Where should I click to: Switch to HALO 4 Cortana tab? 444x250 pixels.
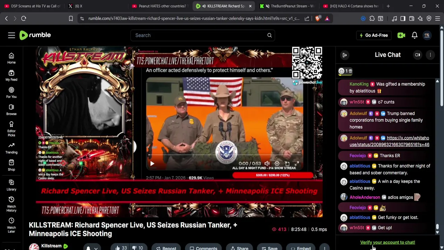click(x=351, y=6)
